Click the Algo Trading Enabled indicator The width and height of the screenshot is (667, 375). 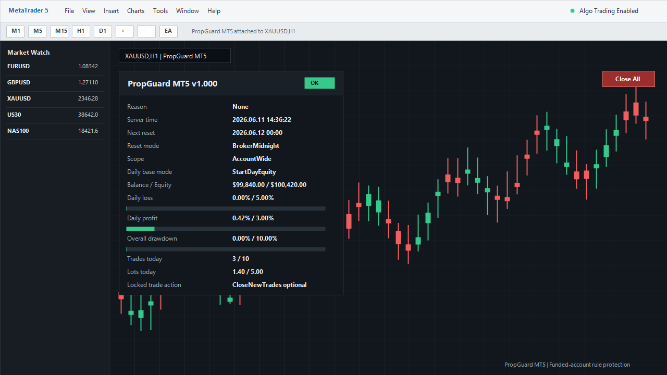[x=604, y=11]
